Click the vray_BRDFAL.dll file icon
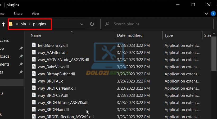 [x=34, y=81]
